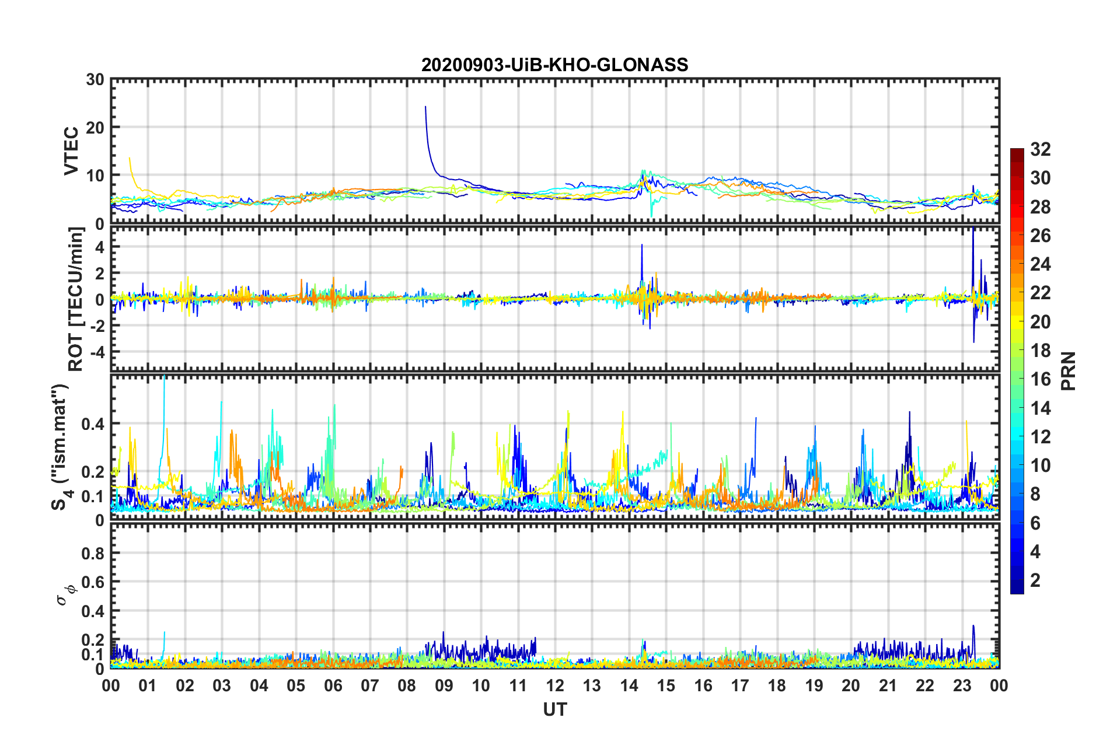Click the 12 hour tick on the UT axis

[x=555, y=685]
